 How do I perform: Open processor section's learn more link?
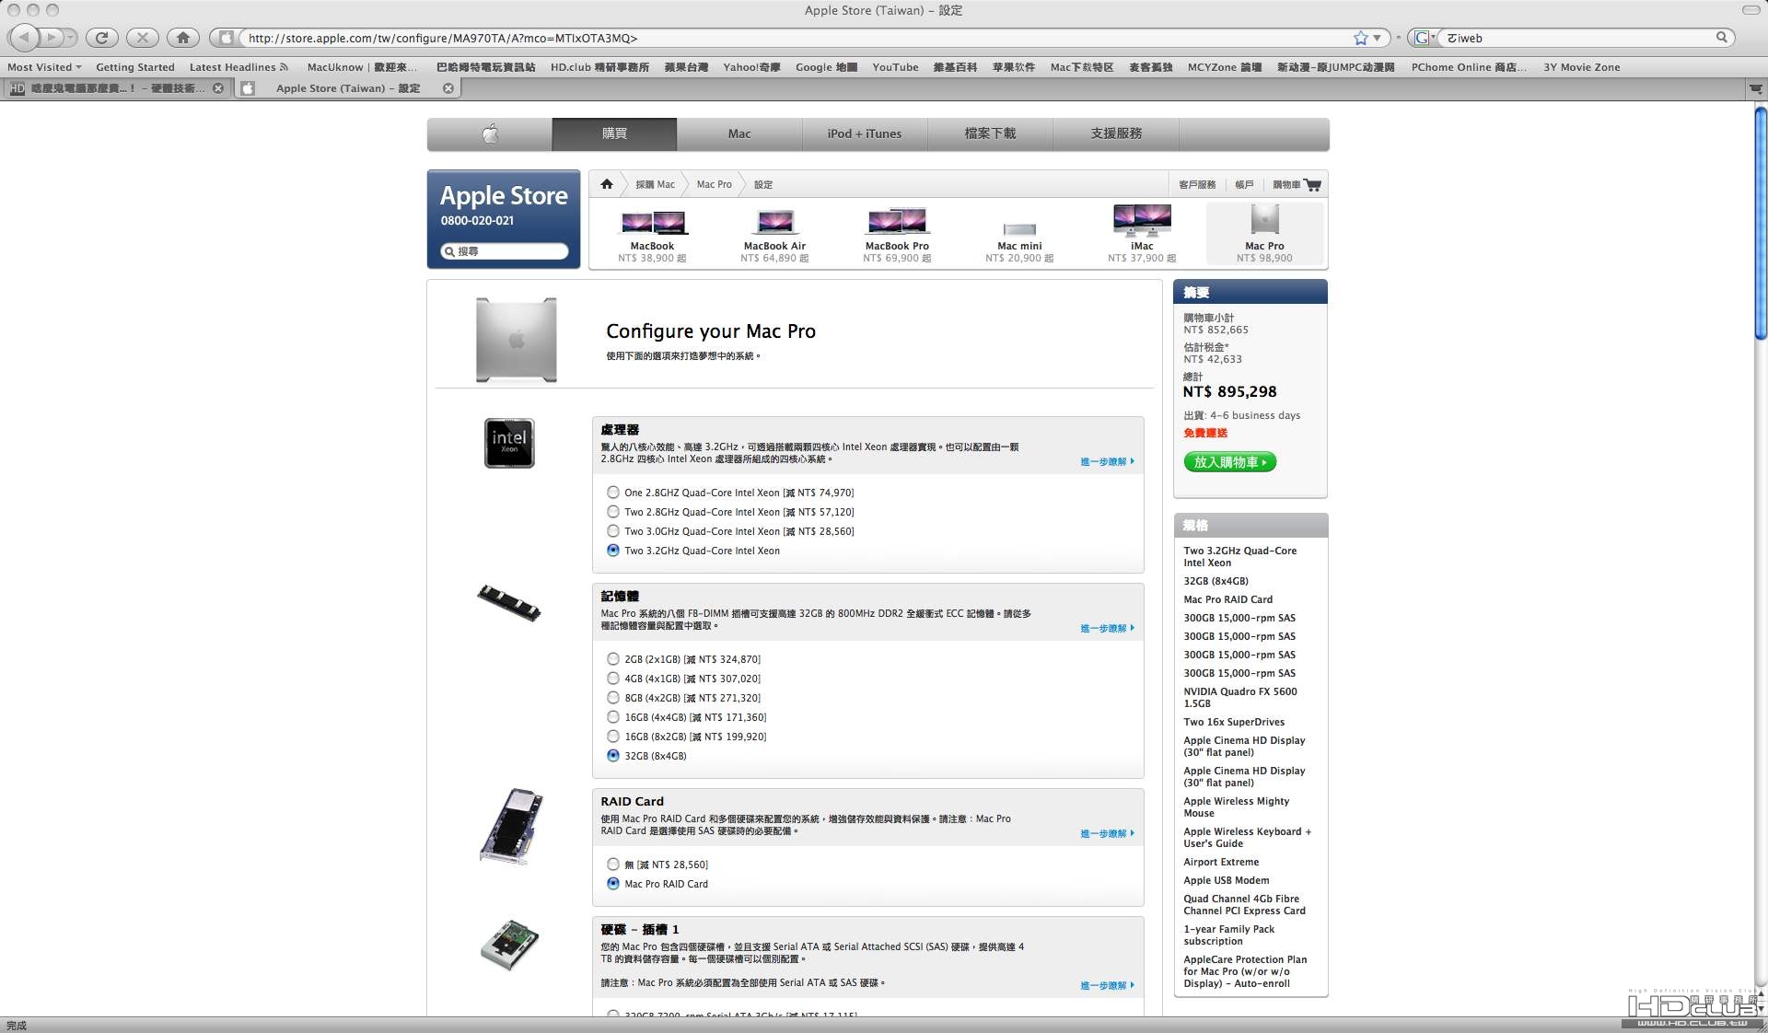pos(1107,462)
